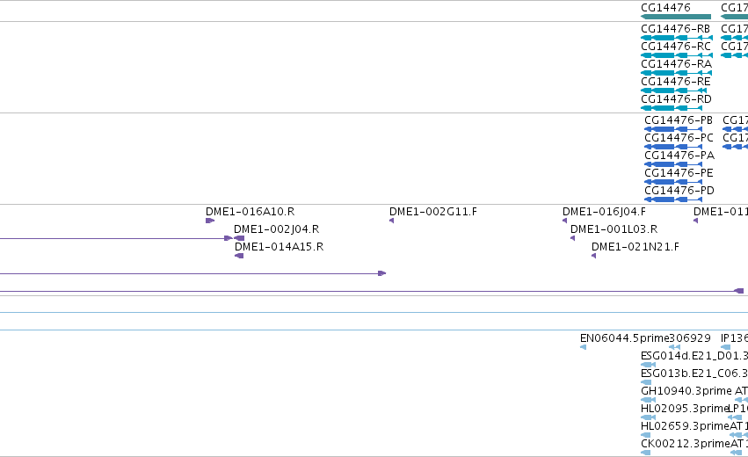Screen dimensions: 748x457
Task: Click the DME1-002G11.F feature label
Action: click(x=433, y=212)
